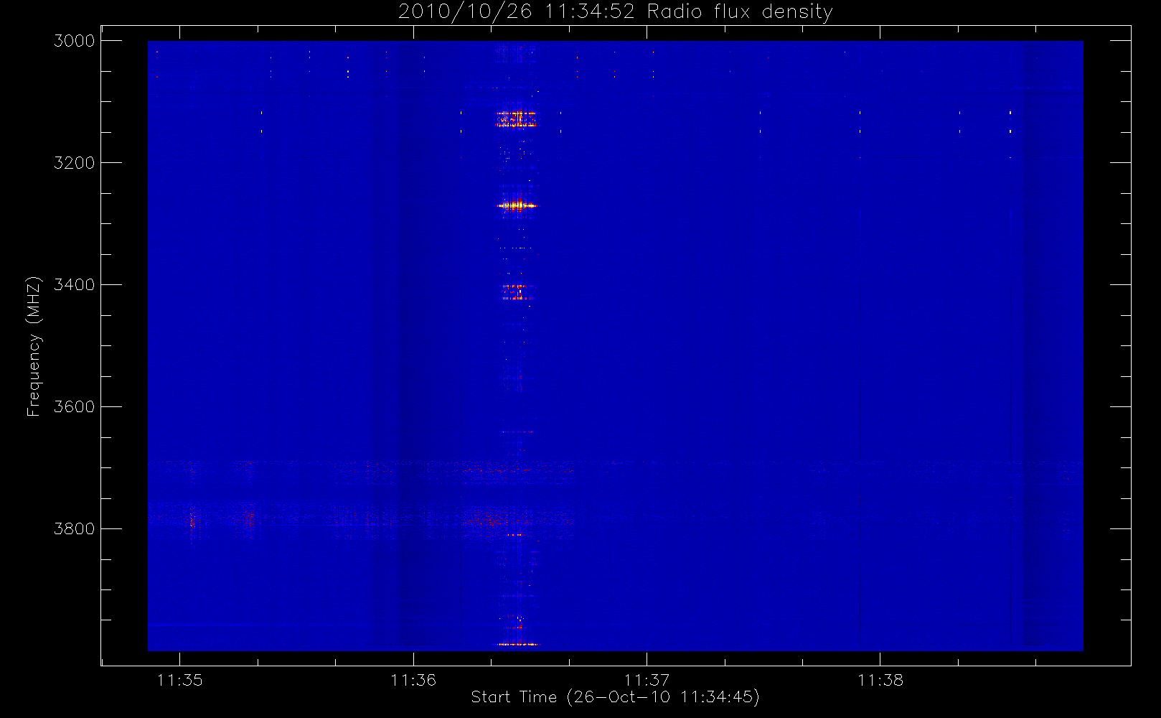The width and height of the screenshot is (1161, 718).
Task: Click the 3400 frequency tick label
Action: click(75, 285)
